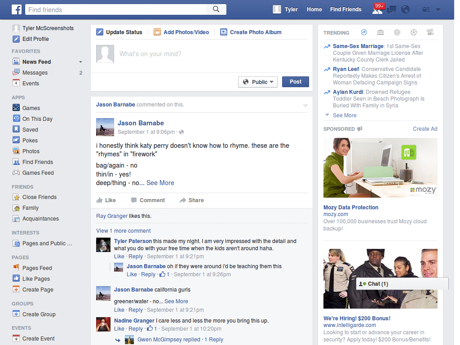This screenshot has height=345, width=460.
Task: Share Jason Barnabe's post
Action: tap(191, 200)
